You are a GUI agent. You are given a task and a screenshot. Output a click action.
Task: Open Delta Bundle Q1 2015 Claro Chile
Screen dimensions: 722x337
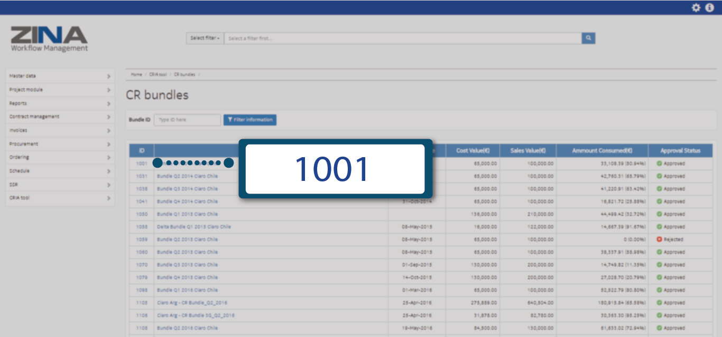coord(193,227)
